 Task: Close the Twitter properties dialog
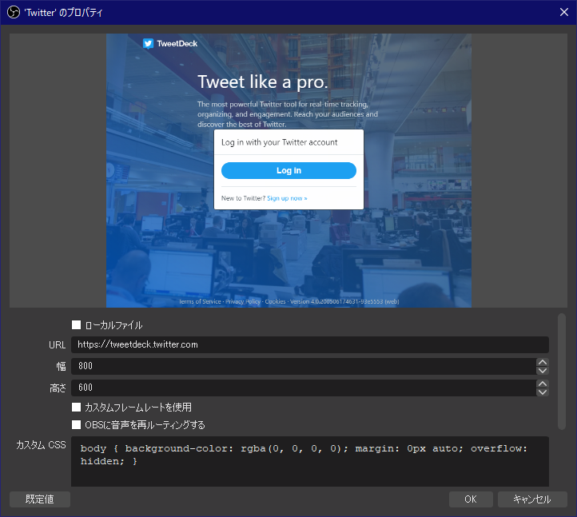point(563,12)
